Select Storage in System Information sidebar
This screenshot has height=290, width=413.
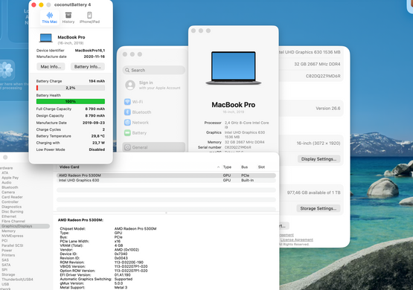(8, 274)
